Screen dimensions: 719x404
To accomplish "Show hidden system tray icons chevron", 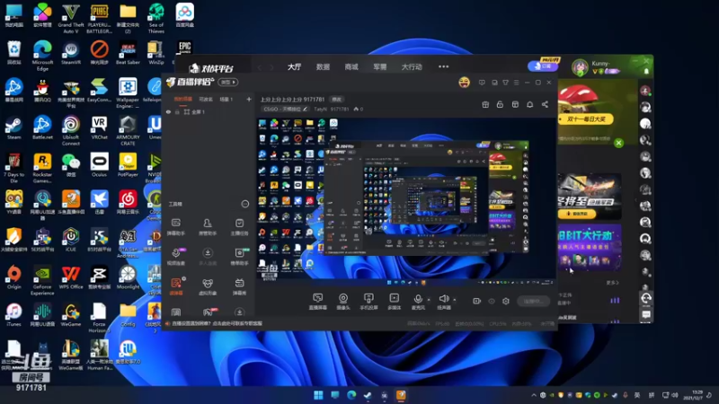I will point(534,395).
